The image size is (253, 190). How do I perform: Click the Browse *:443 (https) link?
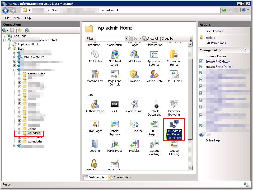point(219,67)
